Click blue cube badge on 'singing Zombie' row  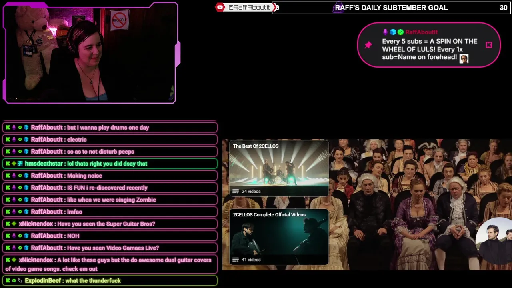pyautogui.click(x=26, y=200)
